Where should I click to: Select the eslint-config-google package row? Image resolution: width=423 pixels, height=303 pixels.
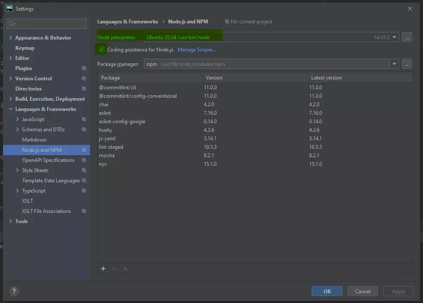tap(255, 122)
